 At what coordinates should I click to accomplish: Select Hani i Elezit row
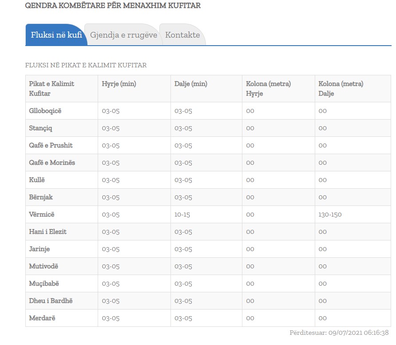48,232
